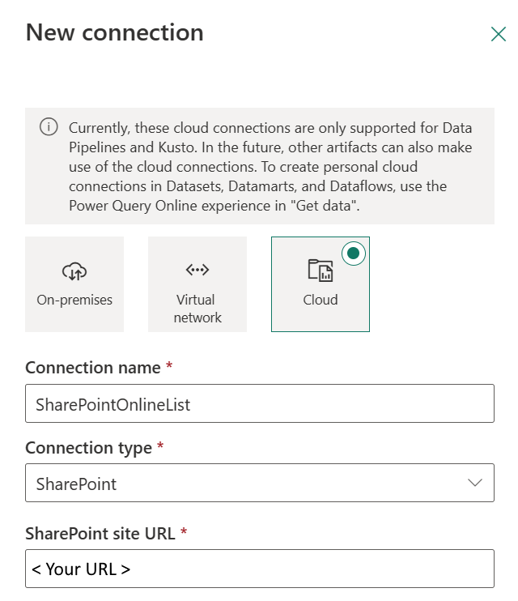The image size is (518, 601).
Task: Click the green radio dot on Cloud tile
Action: pos(353,254)
